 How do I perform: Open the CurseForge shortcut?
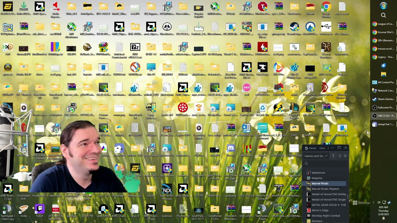(x=262, y=70)
